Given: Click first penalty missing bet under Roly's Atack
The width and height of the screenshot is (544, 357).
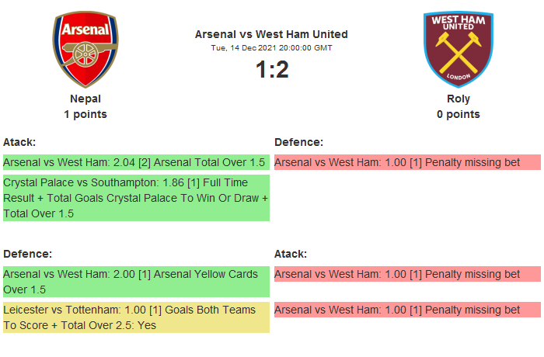Looking at the screenshot, I should point(406,274).
